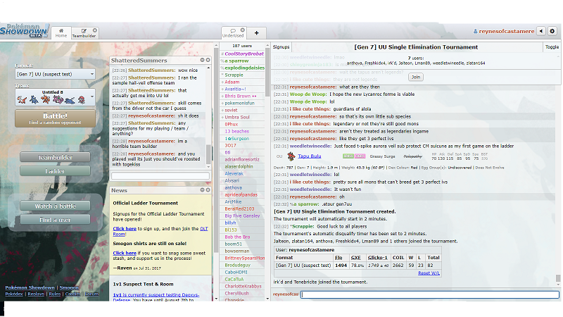Join the UU Single Elimination Tournament
This screenshot has height=317, width=563.
coord(416,77)
